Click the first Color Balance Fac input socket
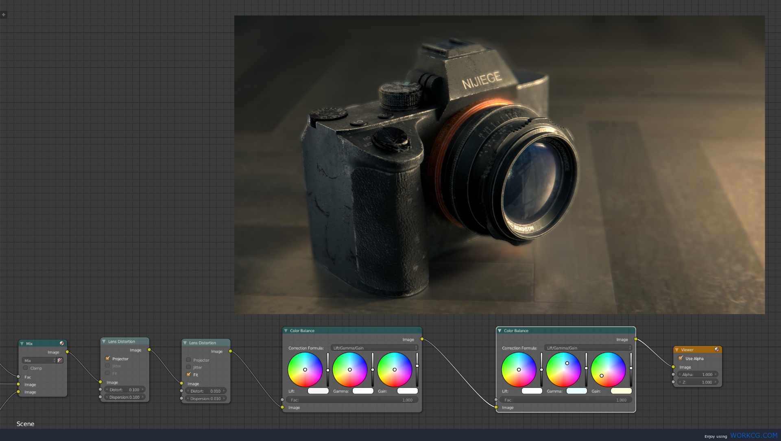This screenshot has height=441, width=781. coord(282,400)
